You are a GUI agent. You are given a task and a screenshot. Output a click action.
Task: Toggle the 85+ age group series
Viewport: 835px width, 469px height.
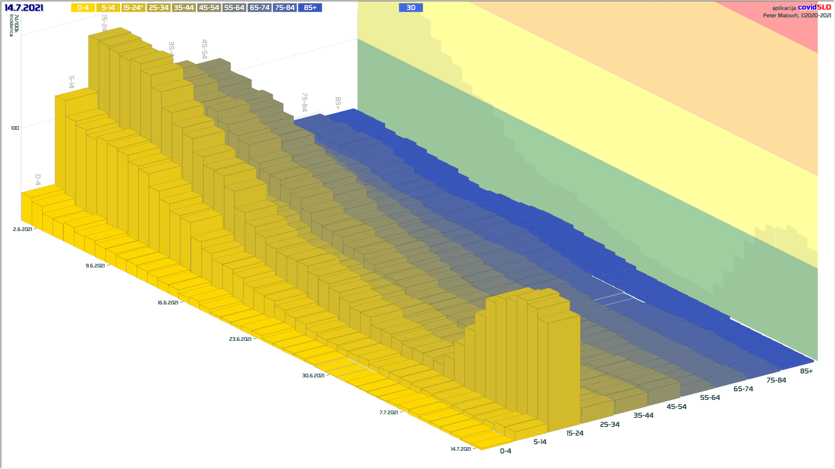point(310,8)
